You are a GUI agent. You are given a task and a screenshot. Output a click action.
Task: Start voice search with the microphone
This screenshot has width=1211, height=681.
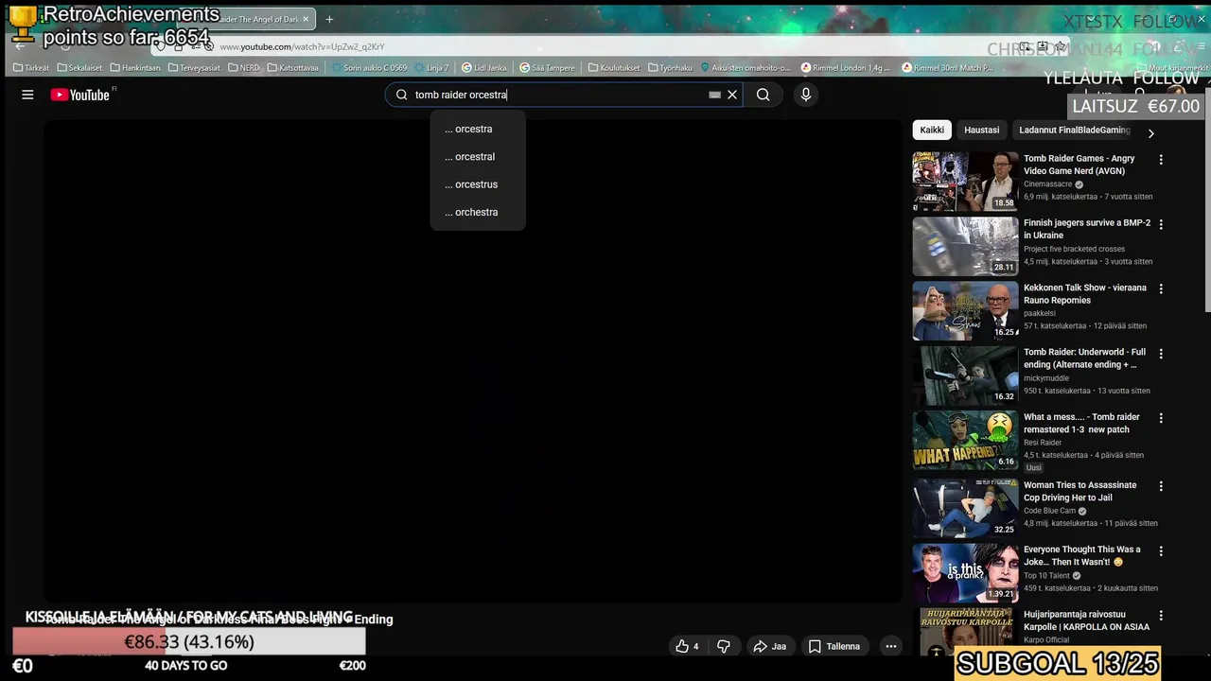coord(806,95)
